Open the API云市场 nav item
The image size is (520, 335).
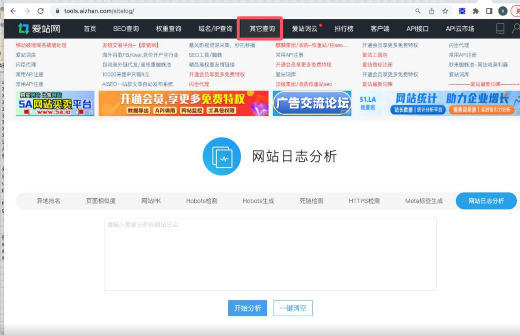460,29
